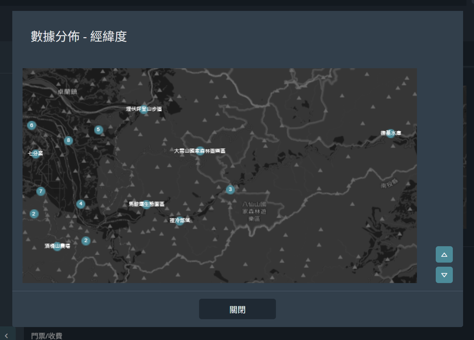Collapse sidebar with left chevron icon
Image resolution: width=474 pixels, height=340 pixels.
coord(6,336)
